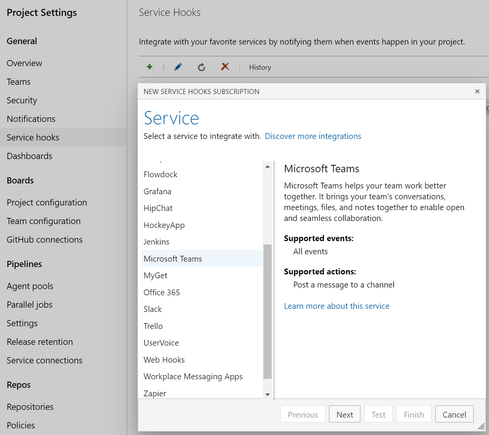Choose the Zapier service
The image size is (489, 435).
tap(154, 393)
